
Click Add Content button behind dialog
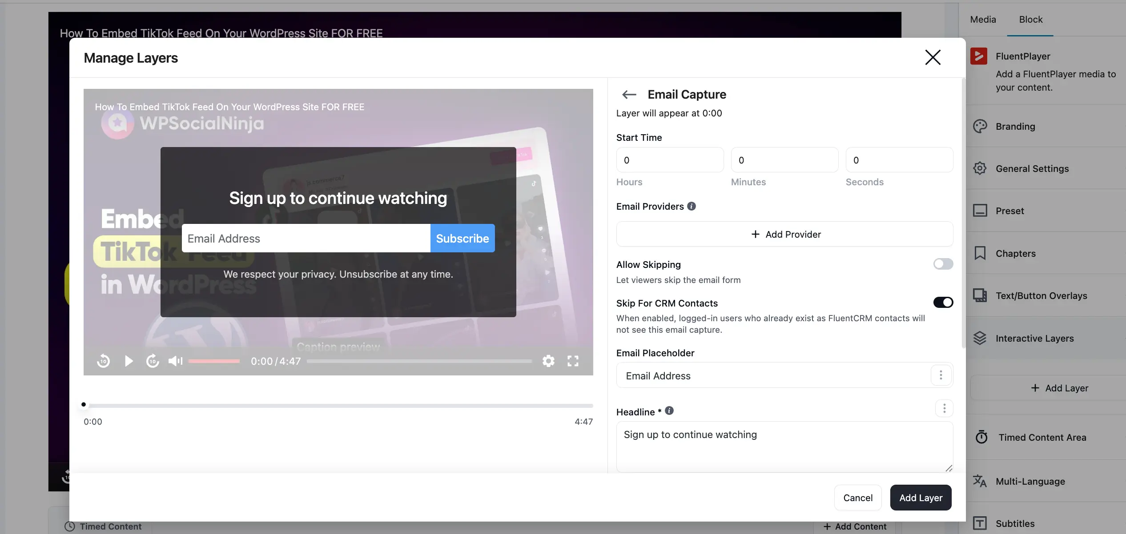click(855, 527)
